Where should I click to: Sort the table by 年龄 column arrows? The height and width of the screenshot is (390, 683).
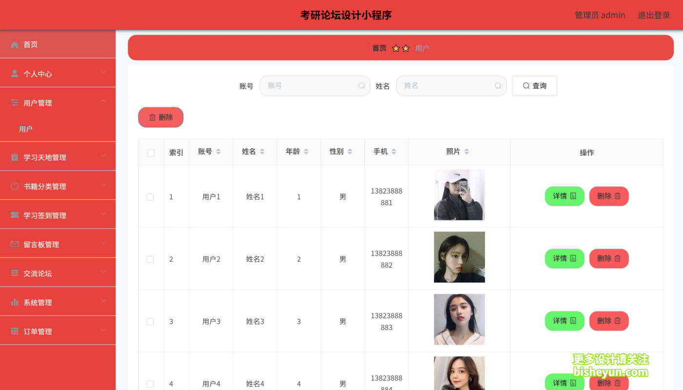(x=307, y=151)
